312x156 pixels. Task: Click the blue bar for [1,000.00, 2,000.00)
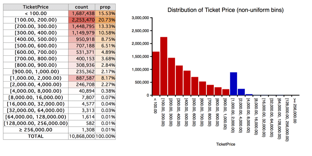pos(233,84)
